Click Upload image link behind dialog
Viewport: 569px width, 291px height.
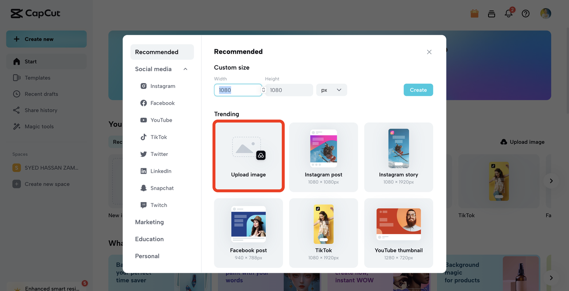tap(522, 142)
